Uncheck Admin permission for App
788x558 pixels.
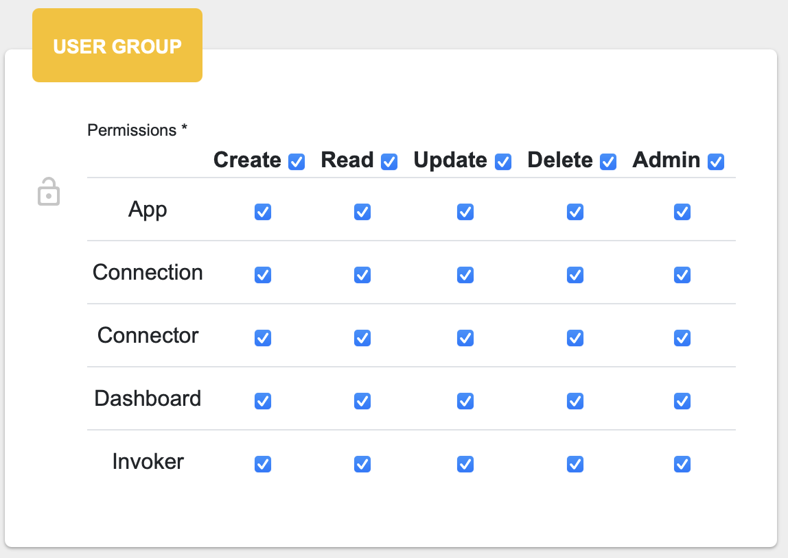[x=682, y=212]
